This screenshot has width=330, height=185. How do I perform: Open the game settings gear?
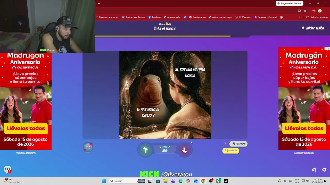(324, 170)
